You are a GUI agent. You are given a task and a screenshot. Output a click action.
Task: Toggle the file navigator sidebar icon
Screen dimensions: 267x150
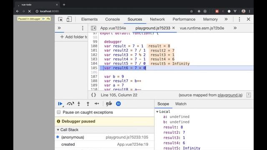(x=93, y=28)
